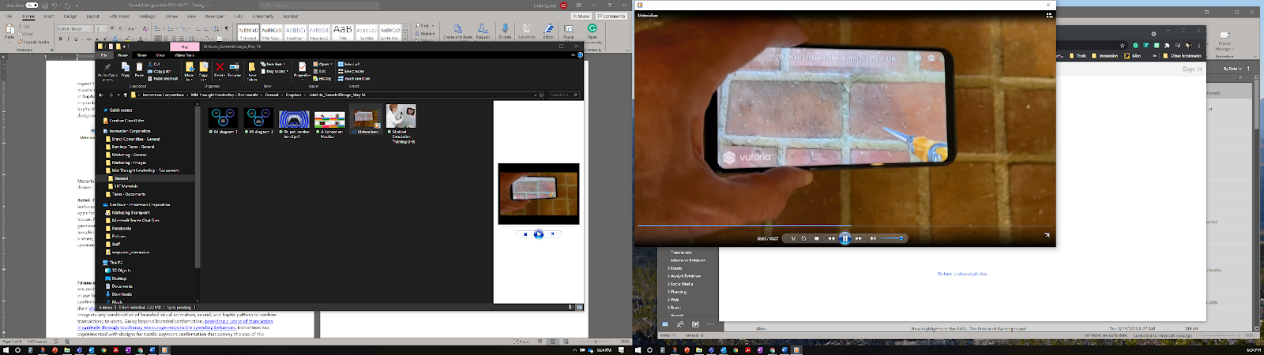Pause the video in the media player
Screen dimensions: 1264x355
point(845,238)
